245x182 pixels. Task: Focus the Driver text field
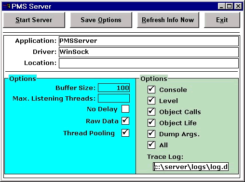point(149,52)
